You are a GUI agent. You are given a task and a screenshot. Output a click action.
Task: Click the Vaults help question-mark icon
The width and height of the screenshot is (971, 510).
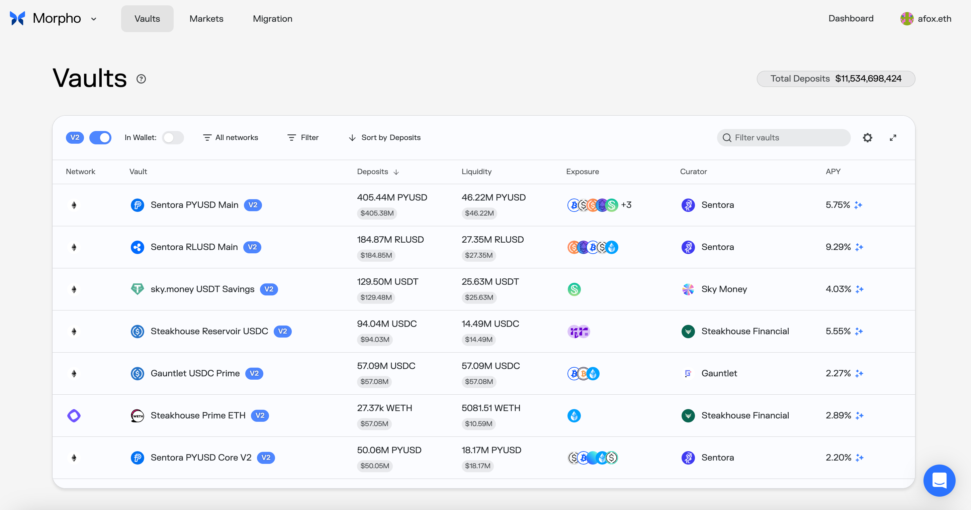pyautogui.click(x=141, y=79)
